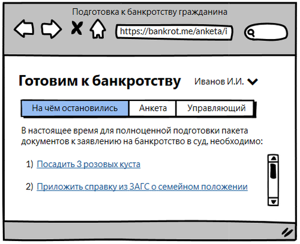Expand the chevron next to Иванов И.И.
This screenshot has height=244, width=300.
(x=253, y=82)
